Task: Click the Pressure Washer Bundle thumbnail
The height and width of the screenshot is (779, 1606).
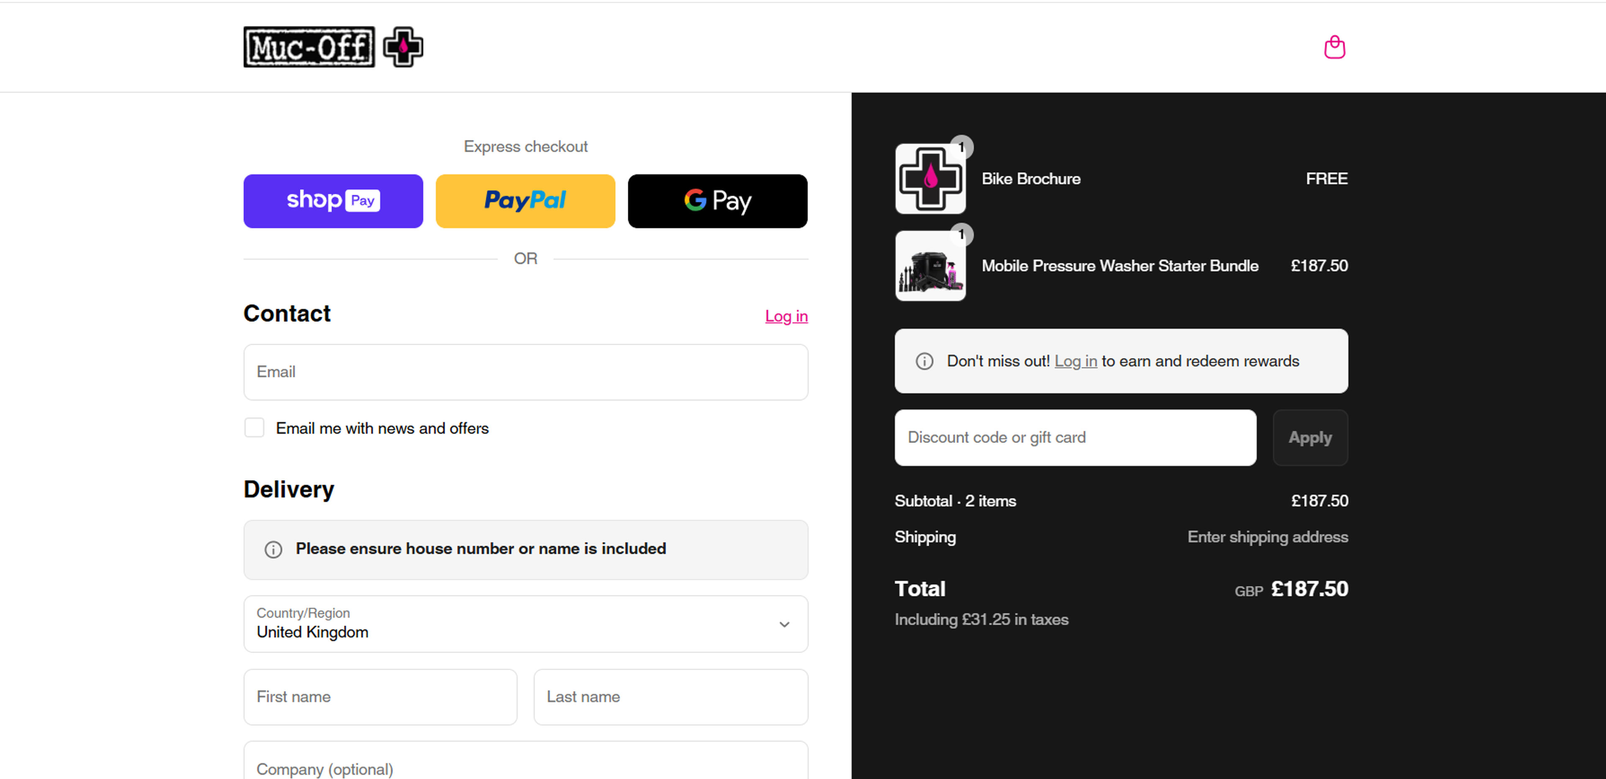Action: tap(930, 266)
